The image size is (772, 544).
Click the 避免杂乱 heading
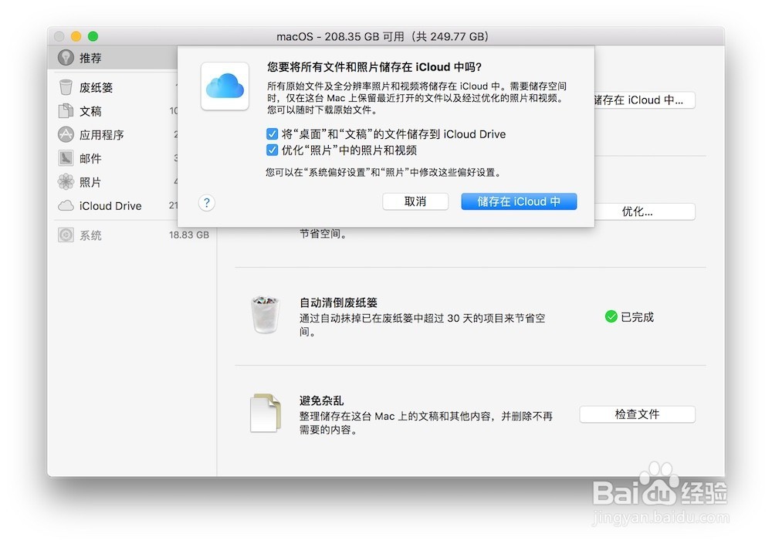[321, 400]
